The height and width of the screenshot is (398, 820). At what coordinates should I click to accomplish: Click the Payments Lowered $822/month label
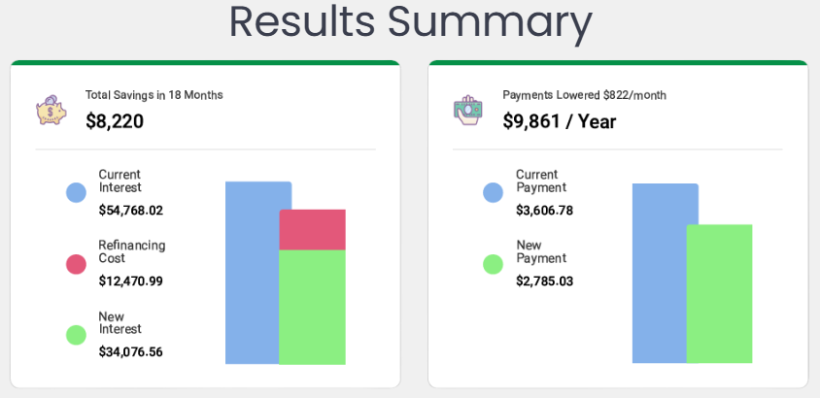click(x=584, y=95)
